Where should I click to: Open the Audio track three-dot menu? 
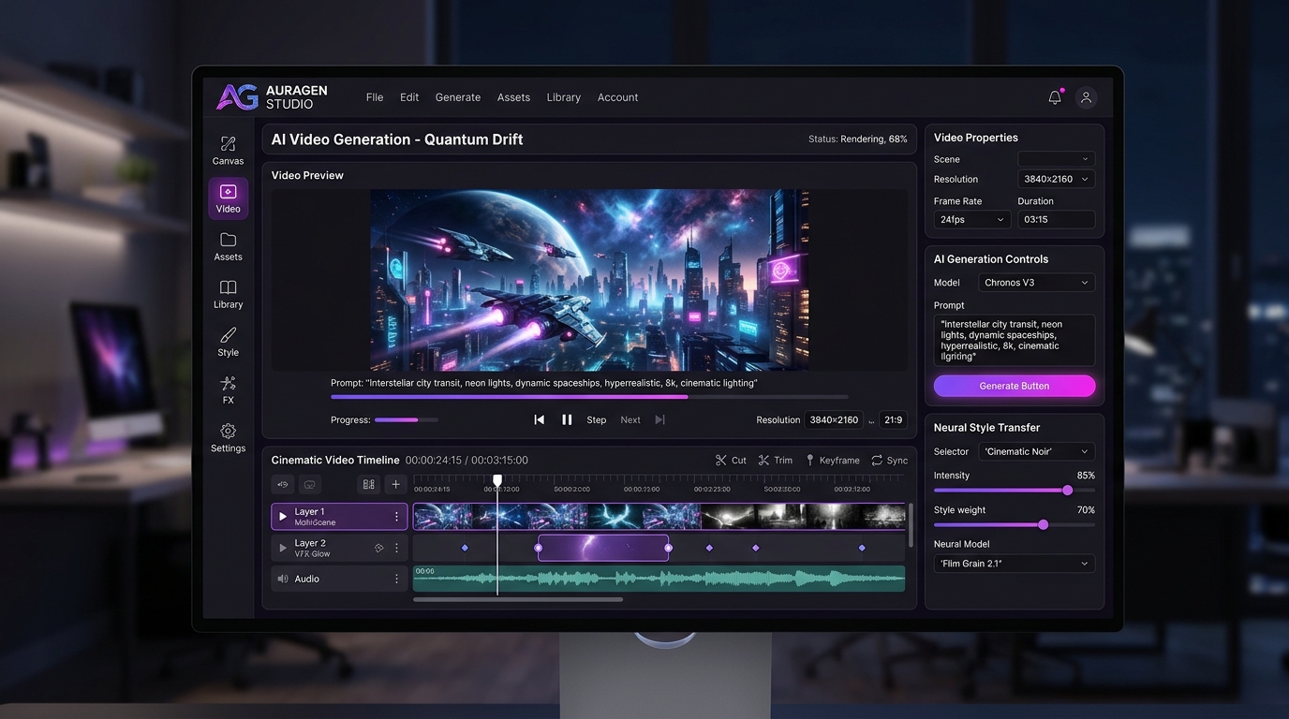click(396, 579)
